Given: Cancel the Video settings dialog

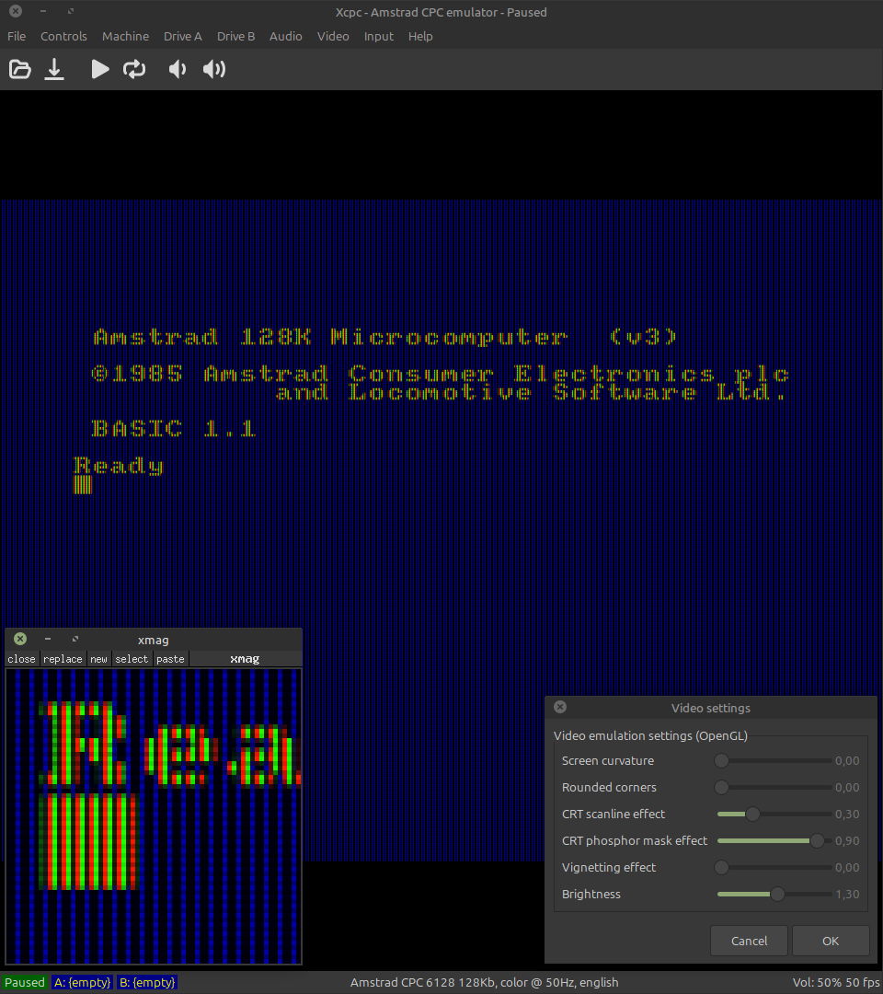Looking at the screenshot, I should tap(749, 941).
